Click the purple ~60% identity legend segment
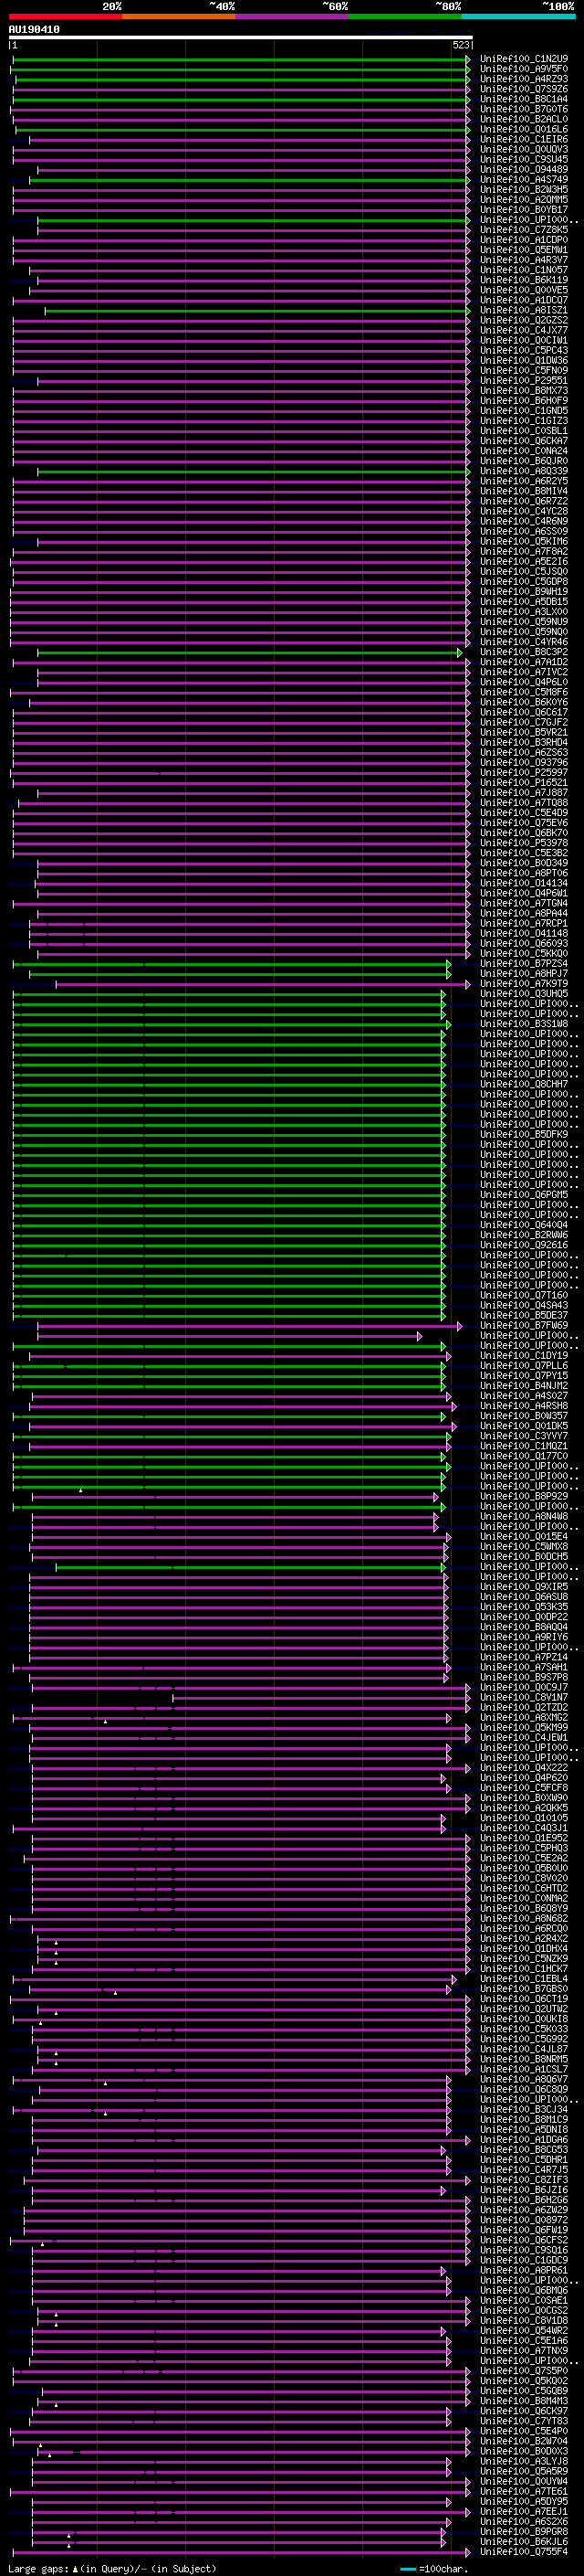584x2576 pixels. click(291, 16)
